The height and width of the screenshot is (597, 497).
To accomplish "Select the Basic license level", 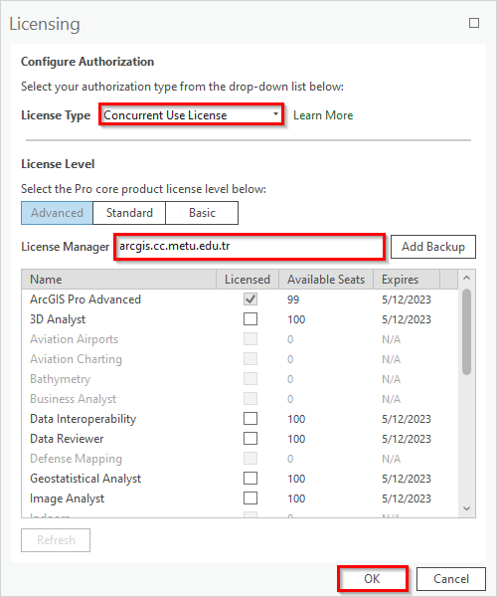I will pos(202,213).
